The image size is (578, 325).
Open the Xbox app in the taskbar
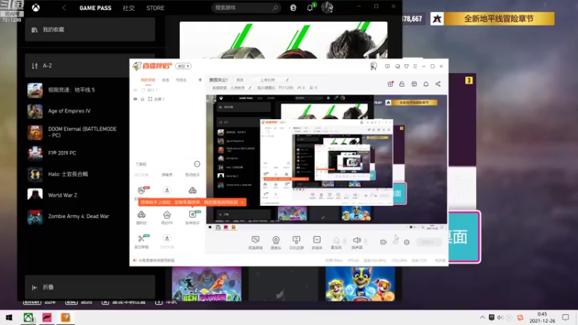[28, 317]
